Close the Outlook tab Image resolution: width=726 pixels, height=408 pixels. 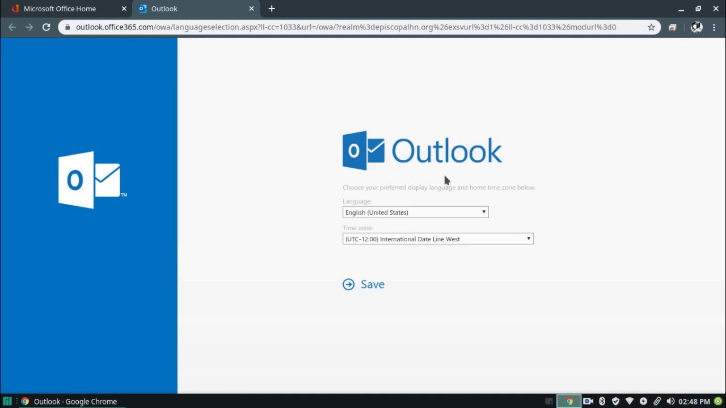pyautogui.click(x=251, y=8)
